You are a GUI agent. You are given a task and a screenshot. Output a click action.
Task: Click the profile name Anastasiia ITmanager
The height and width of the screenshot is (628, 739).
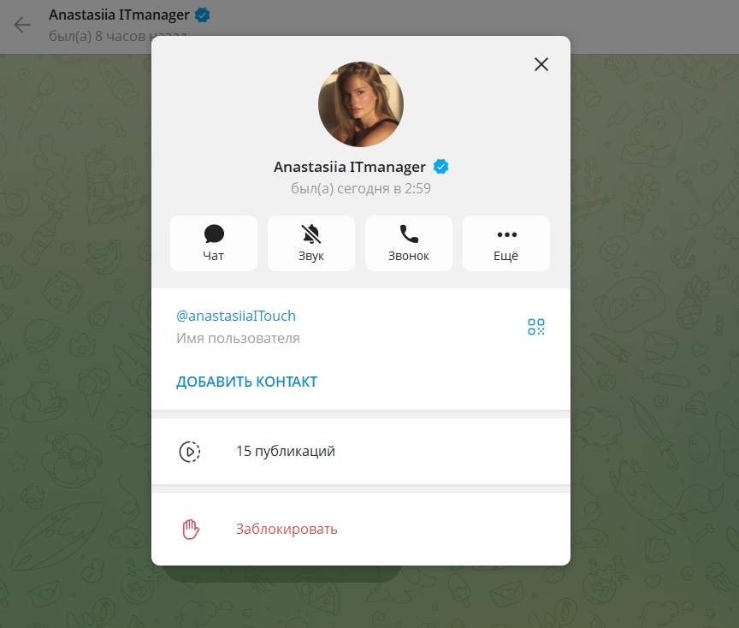(349, 167)
